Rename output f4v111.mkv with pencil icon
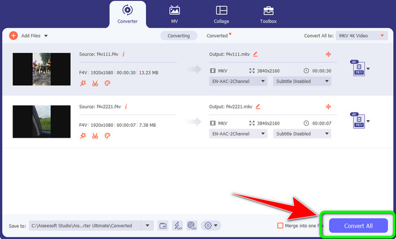Image resolution: width=396 pixels, height=239 pixels. (x=255, y=54)
